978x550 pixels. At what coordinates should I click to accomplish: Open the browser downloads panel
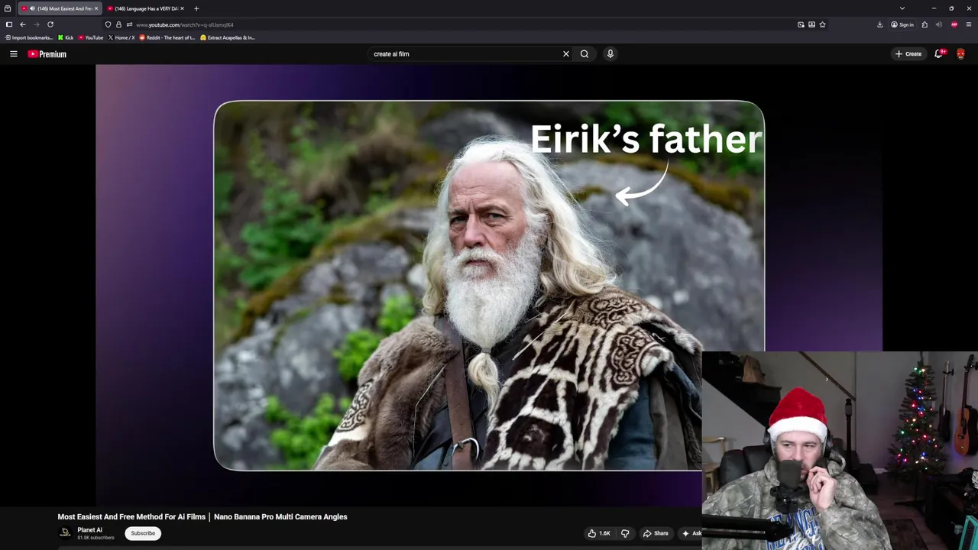click(880, 24)
